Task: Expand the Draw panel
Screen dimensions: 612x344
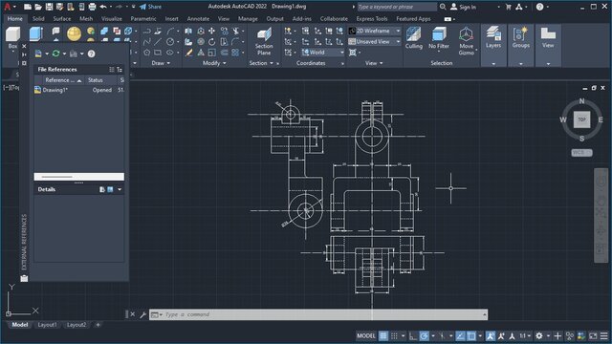Action: (x=161, y=63)
